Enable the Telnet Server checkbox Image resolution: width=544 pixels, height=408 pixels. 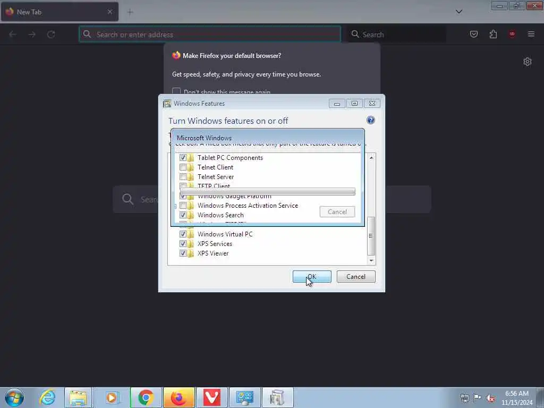tap(183, 177)
